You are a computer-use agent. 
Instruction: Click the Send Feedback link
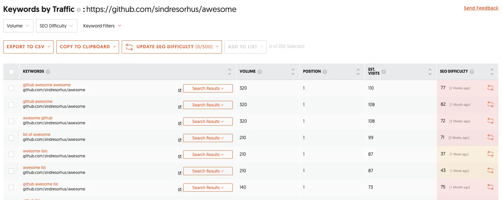tap(481, 8)
